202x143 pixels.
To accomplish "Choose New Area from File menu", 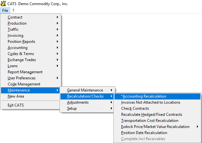I will [x=30, y=96].
